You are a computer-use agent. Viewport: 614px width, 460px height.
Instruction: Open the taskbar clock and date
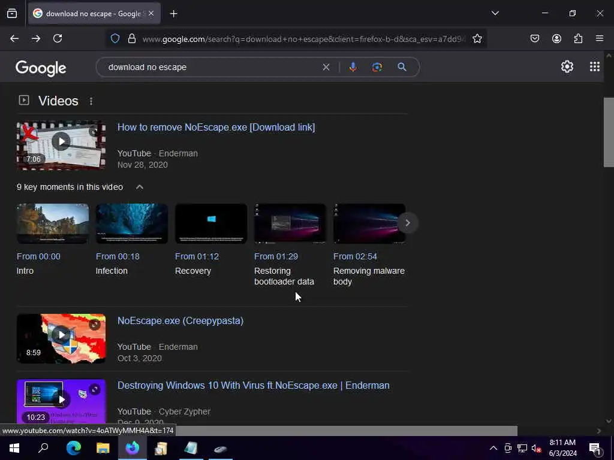pos(562,448)
